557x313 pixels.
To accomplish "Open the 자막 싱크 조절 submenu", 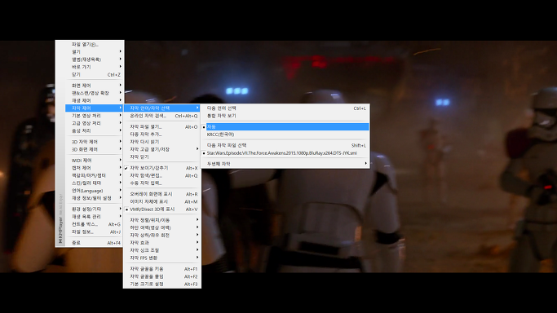I will pos(162,250).
